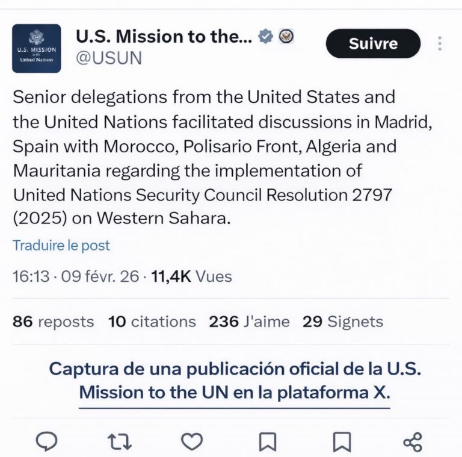See who liked via 236 J'aime
Viewport: 462px width, 457px height.
coord(249,322)
